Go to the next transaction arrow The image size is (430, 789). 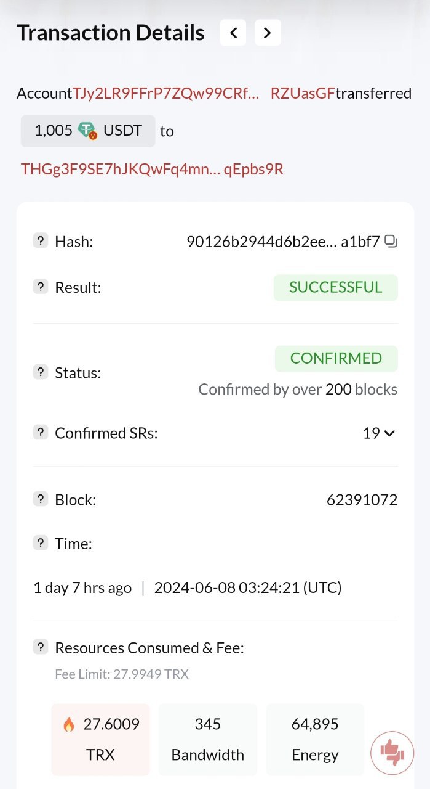point(268,33)
